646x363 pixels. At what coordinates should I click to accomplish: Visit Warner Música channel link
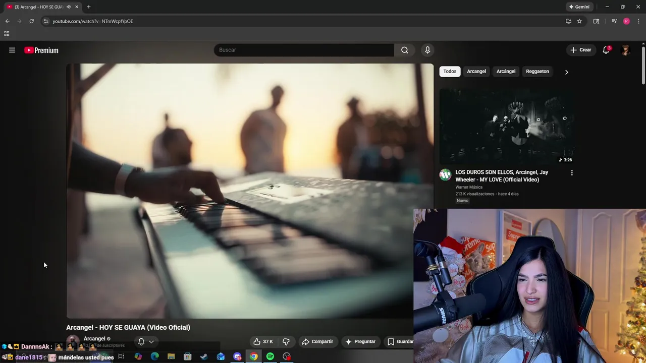(x=469, y=187)
